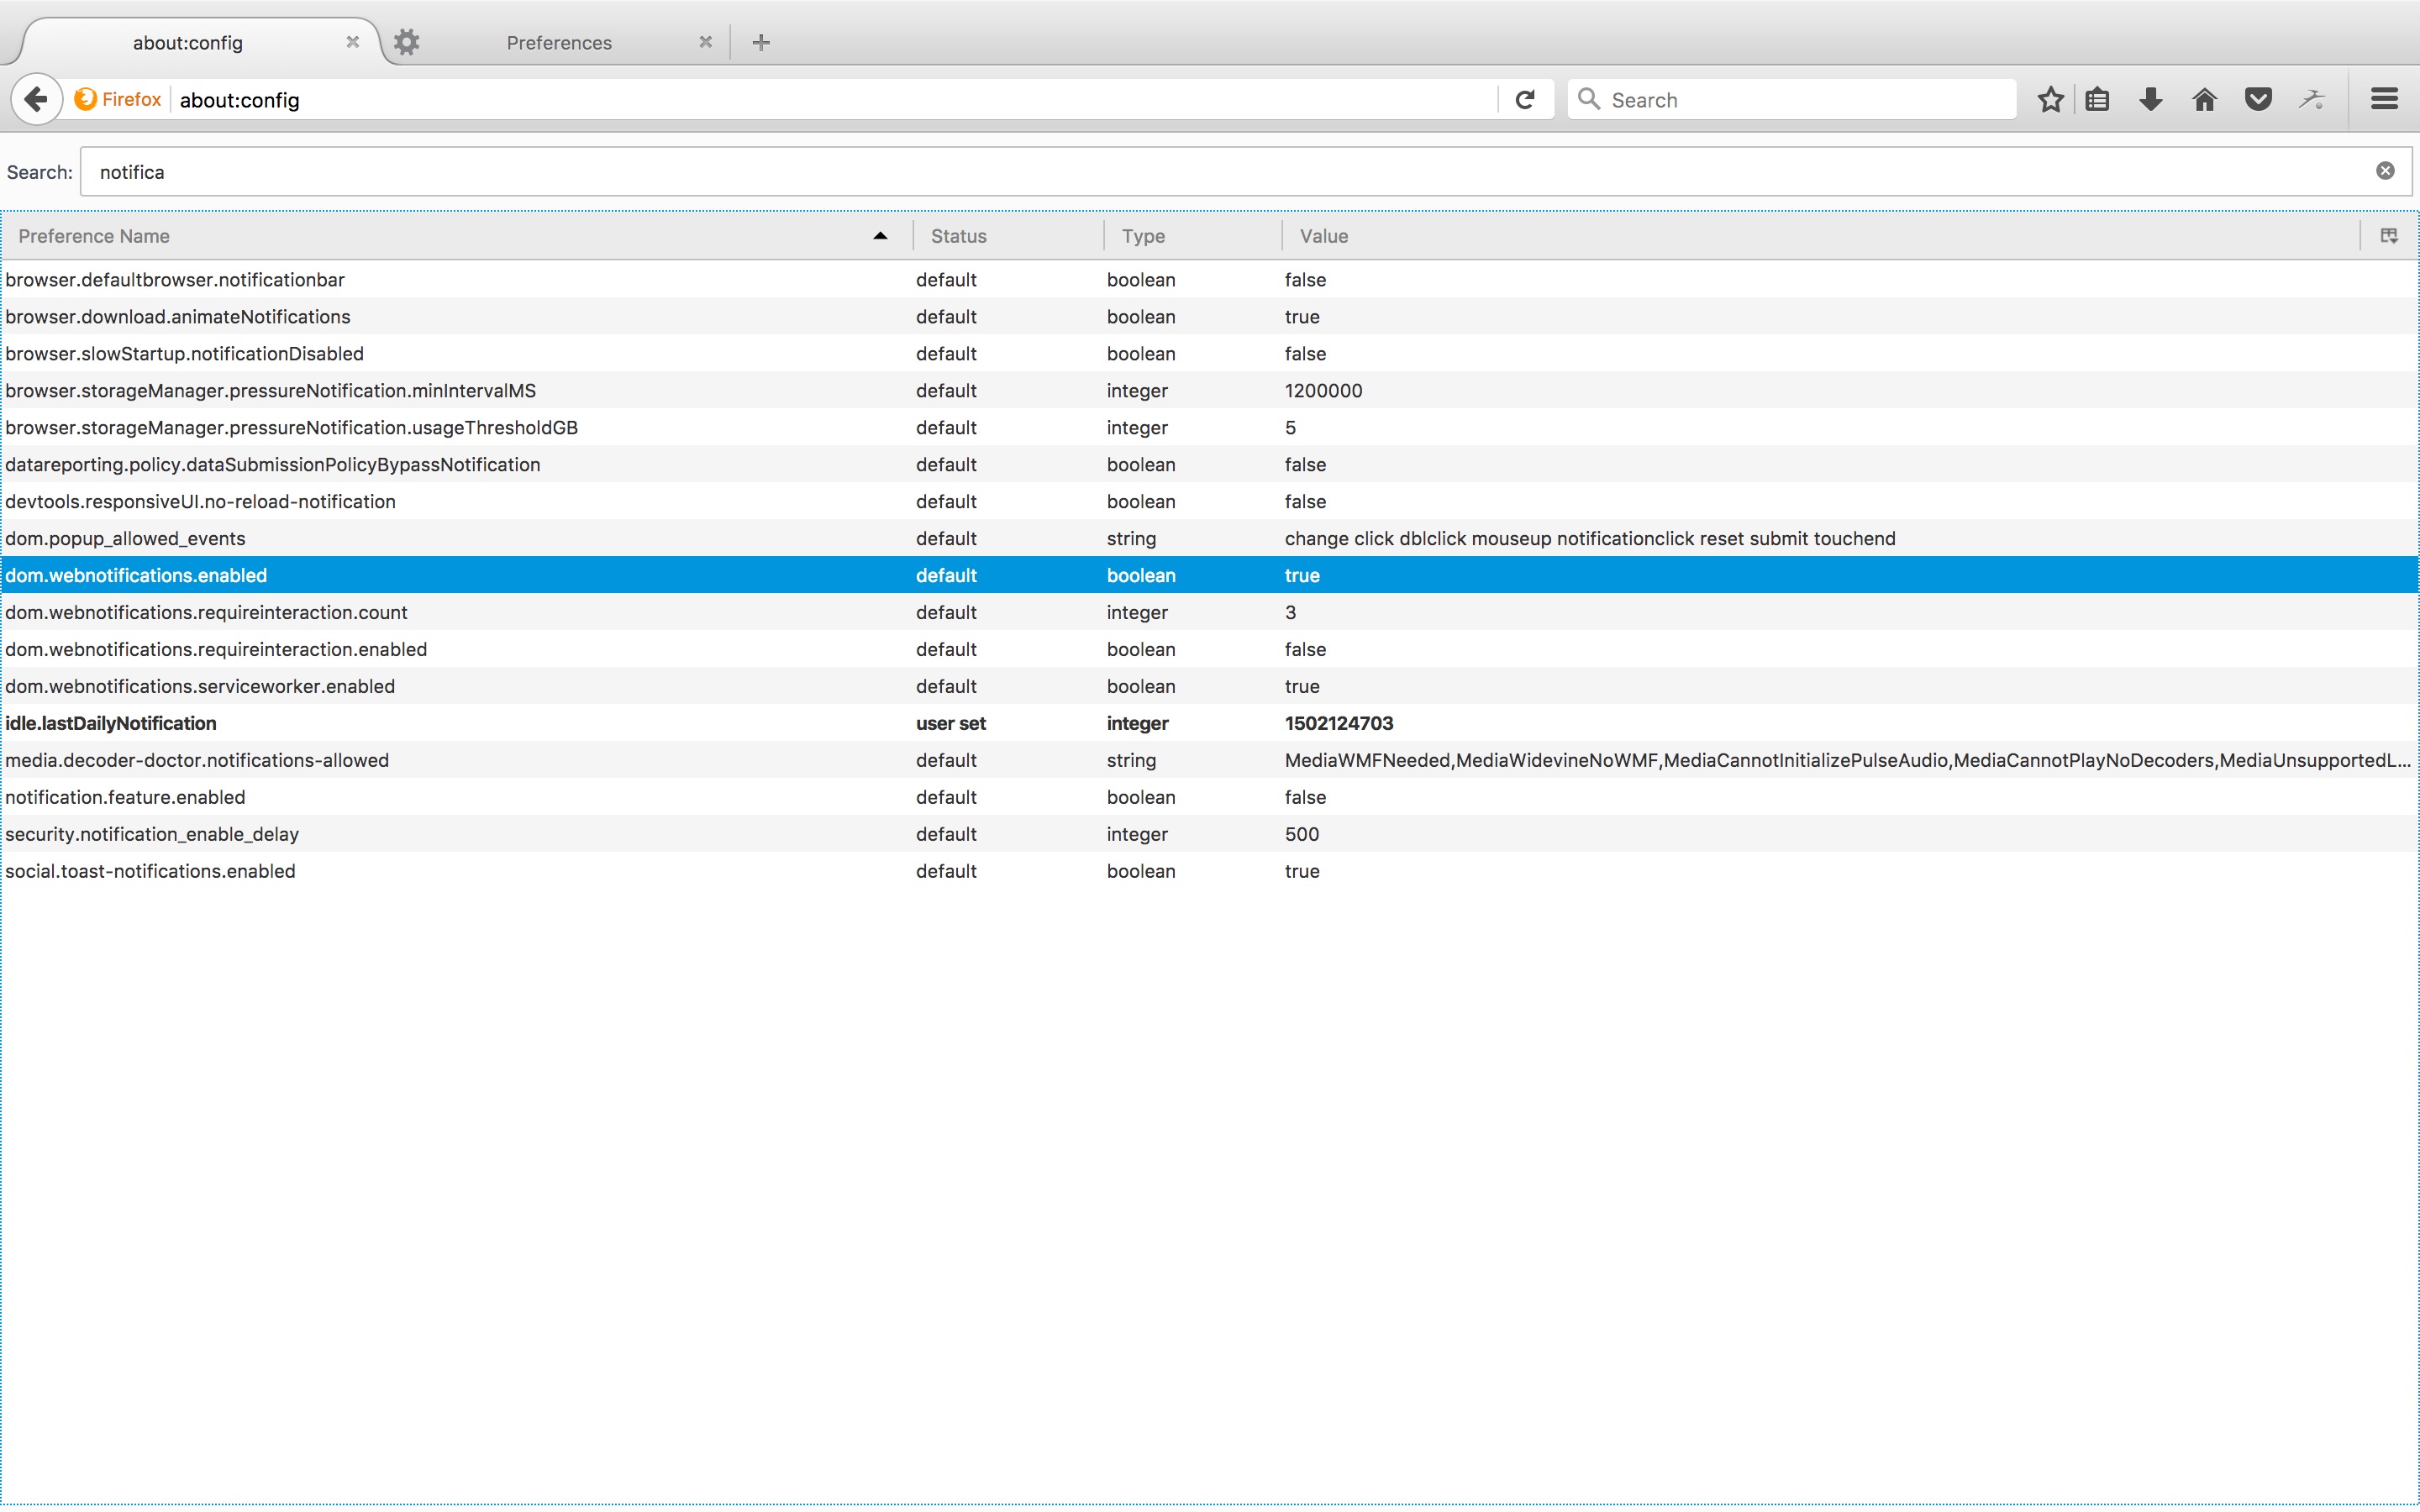
Task: Show bookmarks list icon
Action: (x=2098, y=99)
